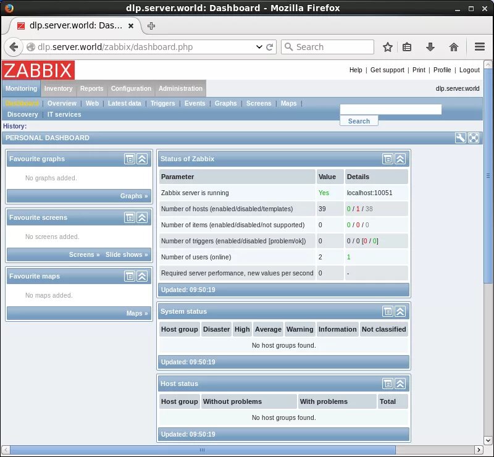
Task: Open the Graphs submenu item
Action: 225,103
